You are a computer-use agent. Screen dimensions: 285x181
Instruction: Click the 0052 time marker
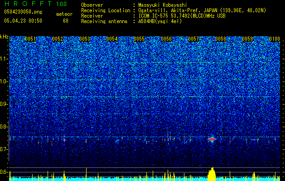(58, 39)
